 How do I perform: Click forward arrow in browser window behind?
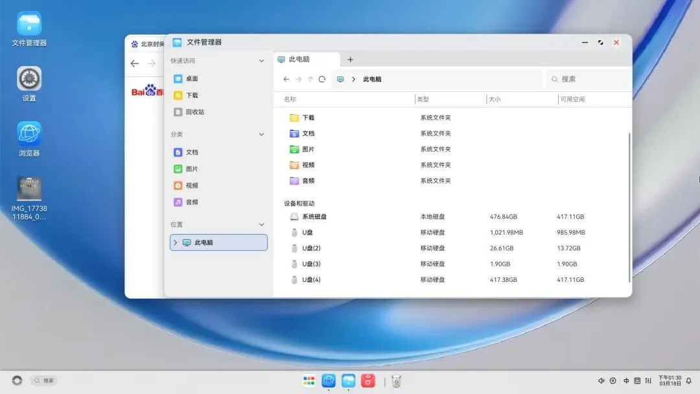click(x=151, y=64)
